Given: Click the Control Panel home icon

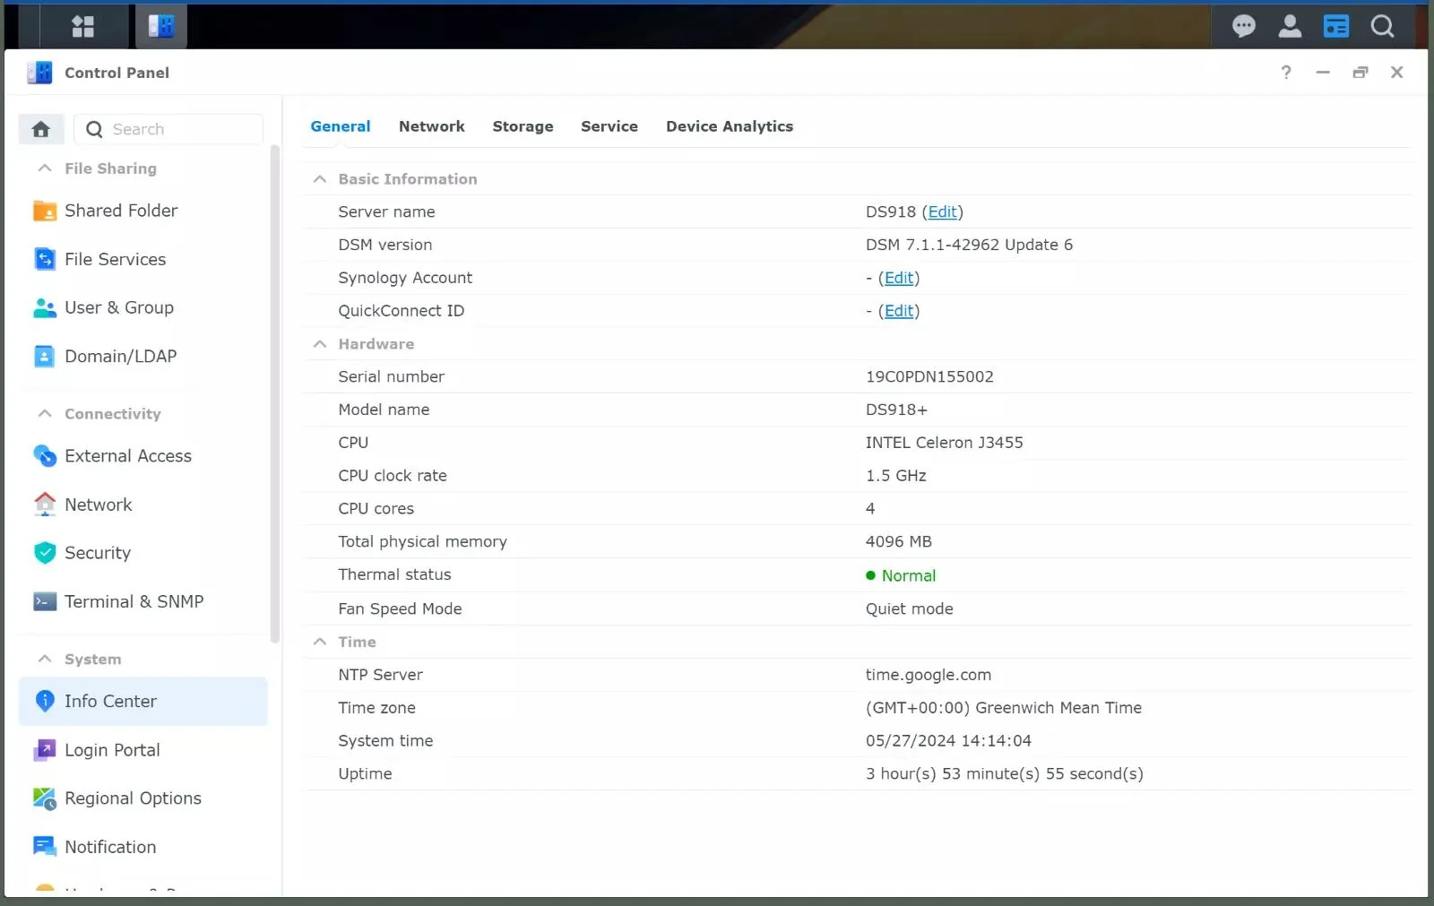Looking at the screenshot, I should point(40,129).
